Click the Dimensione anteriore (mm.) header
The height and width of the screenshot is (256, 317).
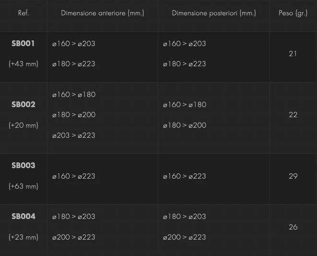[102, 13]
